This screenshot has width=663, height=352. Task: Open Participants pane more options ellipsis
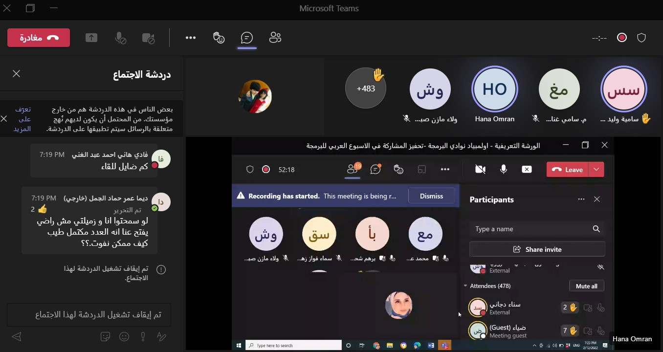click(581, 199)
